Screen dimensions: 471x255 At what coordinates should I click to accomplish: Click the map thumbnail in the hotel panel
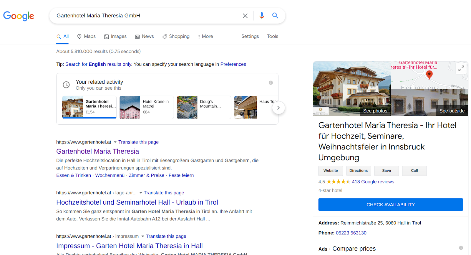click(429, 75)
